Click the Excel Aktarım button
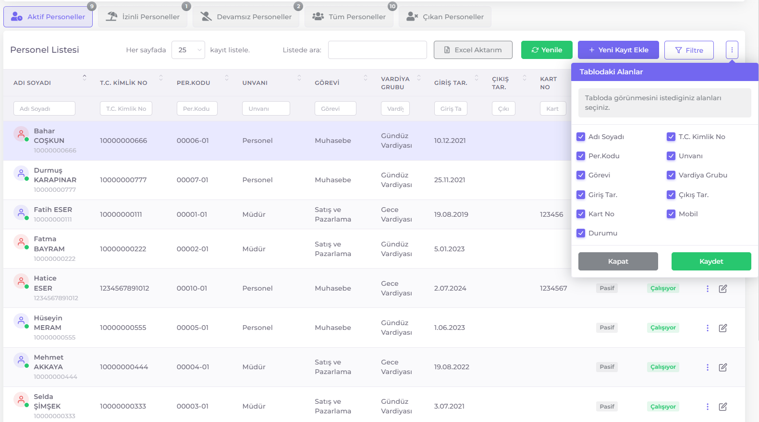The image size is (759, 422). (473, 50)
